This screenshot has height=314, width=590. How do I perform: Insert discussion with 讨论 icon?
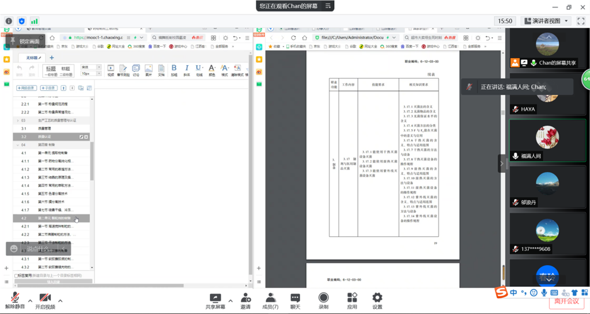(x=136, y=70)
